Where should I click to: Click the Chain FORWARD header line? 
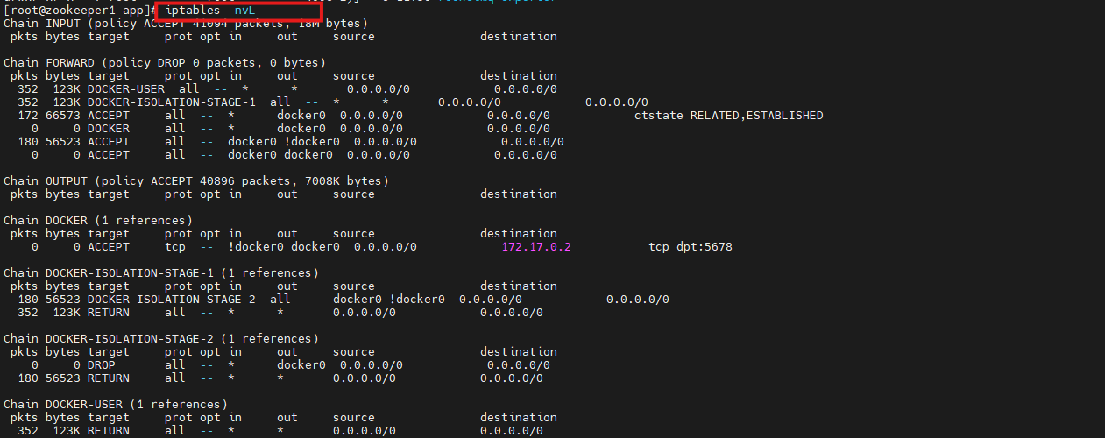(x=164, y=62)
